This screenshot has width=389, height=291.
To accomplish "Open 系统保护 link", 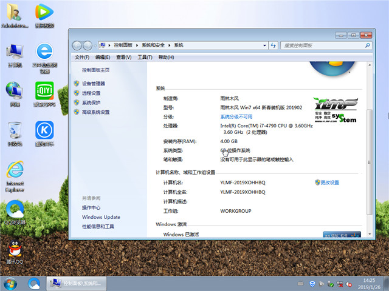I will click(91, 102).
